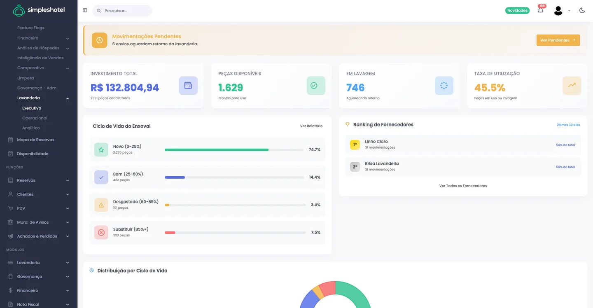Click the 2º rank badge for Brisa Lavanderia
Screen dimensions: 593x308
355,167
